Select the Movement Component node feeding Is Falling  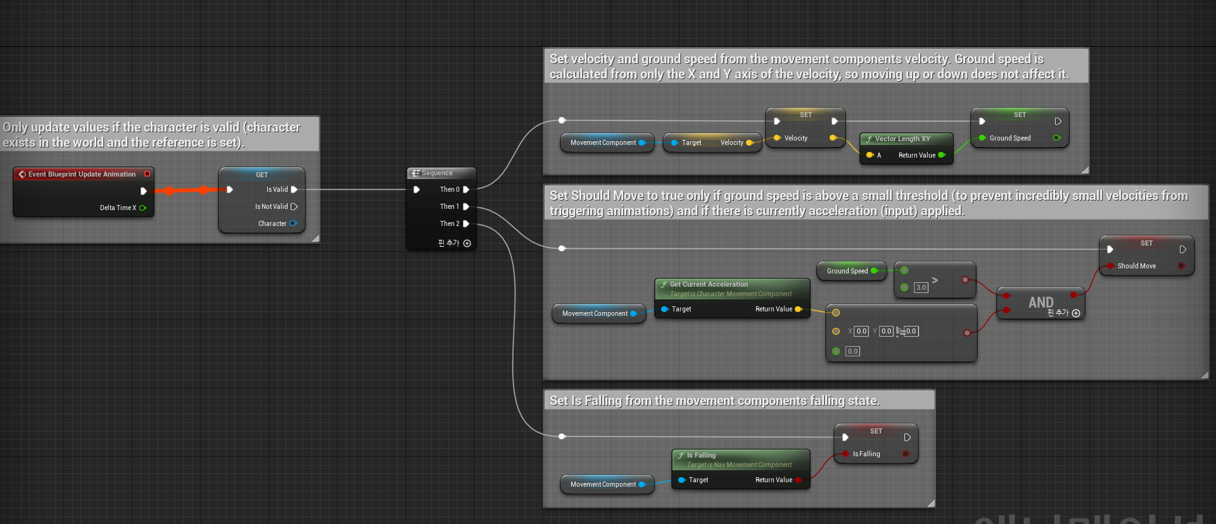pos(607,484)
